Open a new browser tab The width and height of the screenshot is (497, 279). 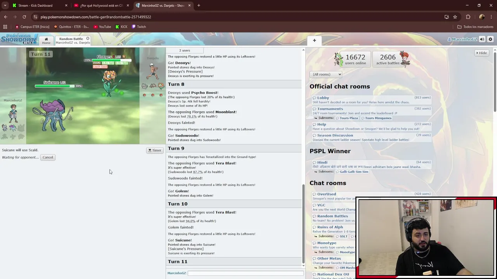[199, 5]
